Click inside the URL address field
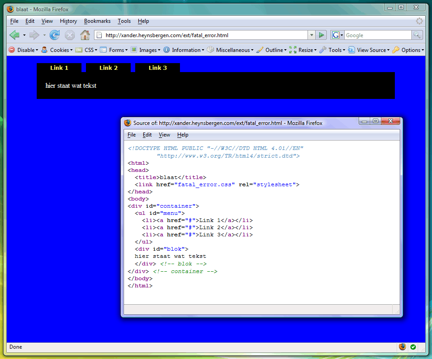 [204, 35]
